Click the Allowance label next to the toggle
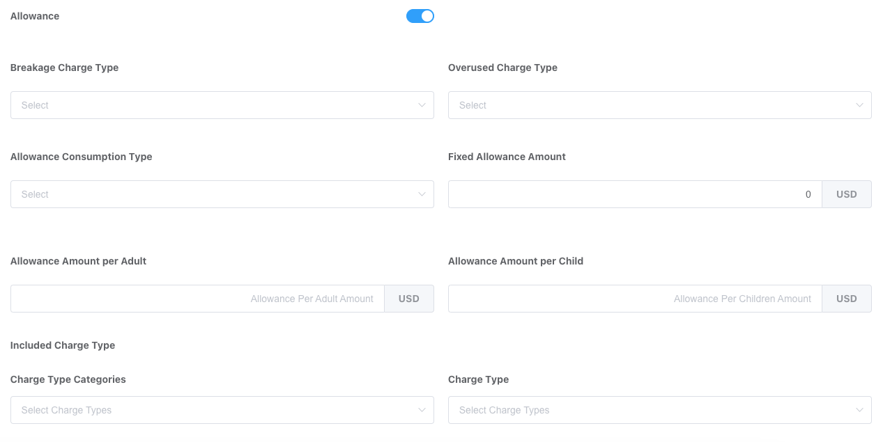The width and height of the screenshot is (890, 442). point(35,16)
